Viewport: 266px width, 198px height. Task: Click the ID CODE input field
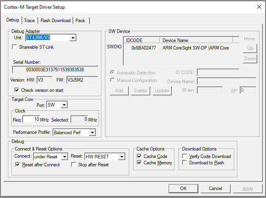[x=218, y=72]
